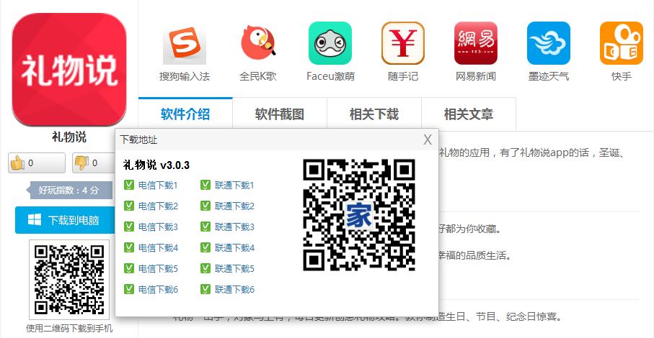
Task: Click the thumbs-down vote icon
Action: [81, 163]
